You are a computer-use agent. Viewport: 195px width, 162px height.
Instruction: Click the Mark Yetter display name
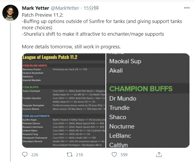35,8
